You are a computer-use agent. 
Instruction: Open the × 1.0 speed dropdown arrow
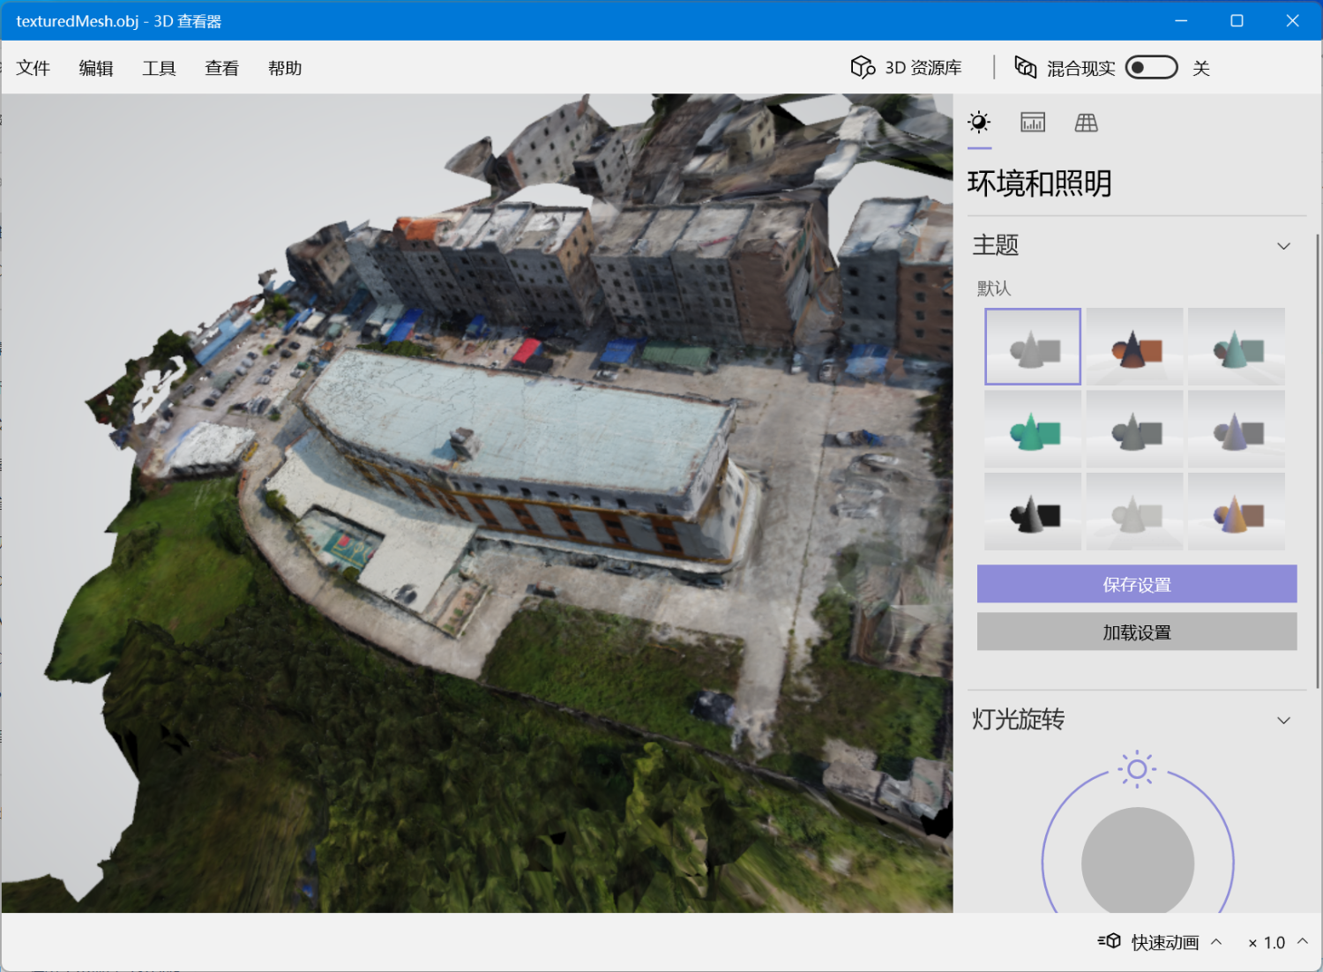[x=1303, y=941]
